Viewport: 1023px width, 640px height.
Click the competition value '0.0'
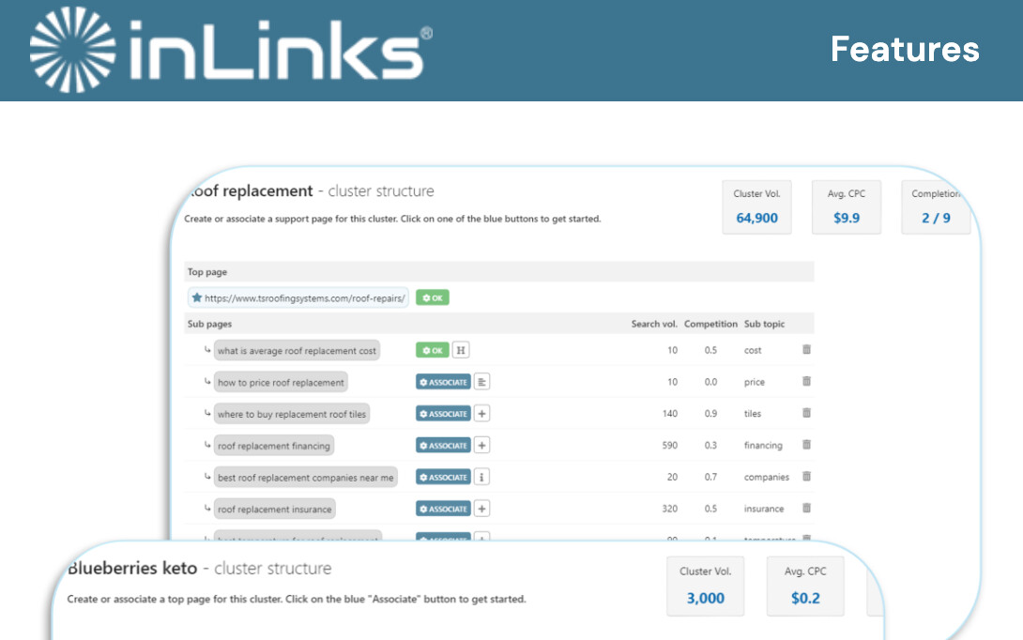(x=710, y=382)
